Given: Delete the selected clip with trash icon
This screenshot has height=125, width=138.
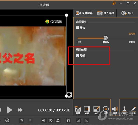Looking at the screenshot, I should pos(68,120).
